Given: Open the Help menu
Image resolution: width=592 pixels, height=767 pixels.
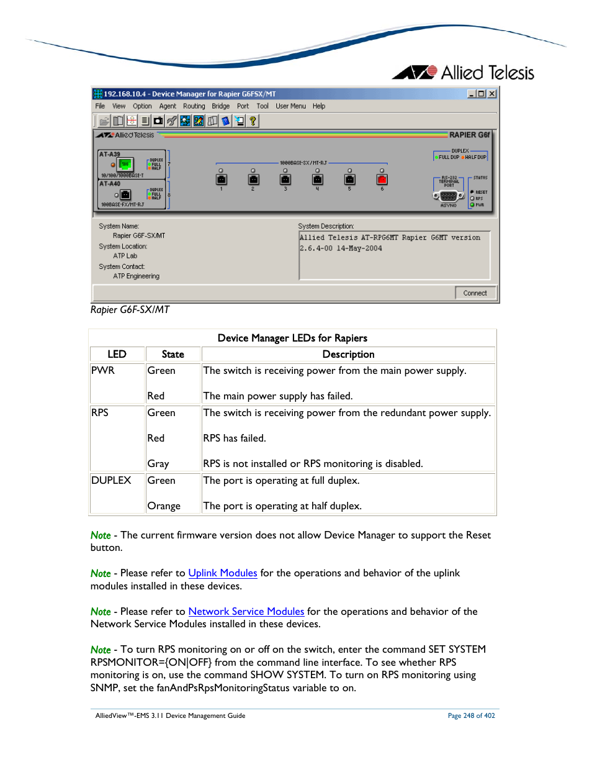Looking at the screenshot, I should 319,106.
